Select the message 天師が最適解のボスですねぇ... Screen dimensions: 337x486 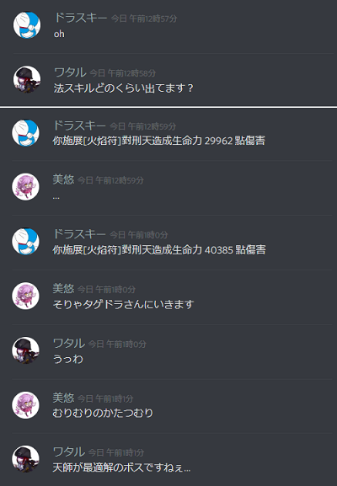tap(121, 467)
